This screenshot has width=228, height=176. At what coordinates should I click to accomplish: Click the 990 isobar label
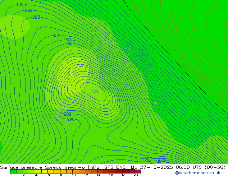71,119
